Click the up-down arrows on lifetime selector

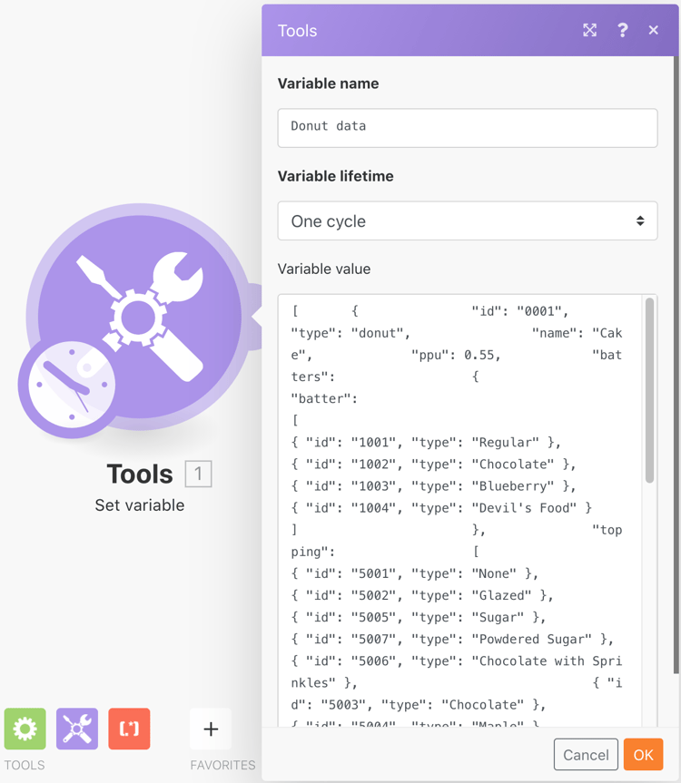pyautogui.click(x=642, y=220)
